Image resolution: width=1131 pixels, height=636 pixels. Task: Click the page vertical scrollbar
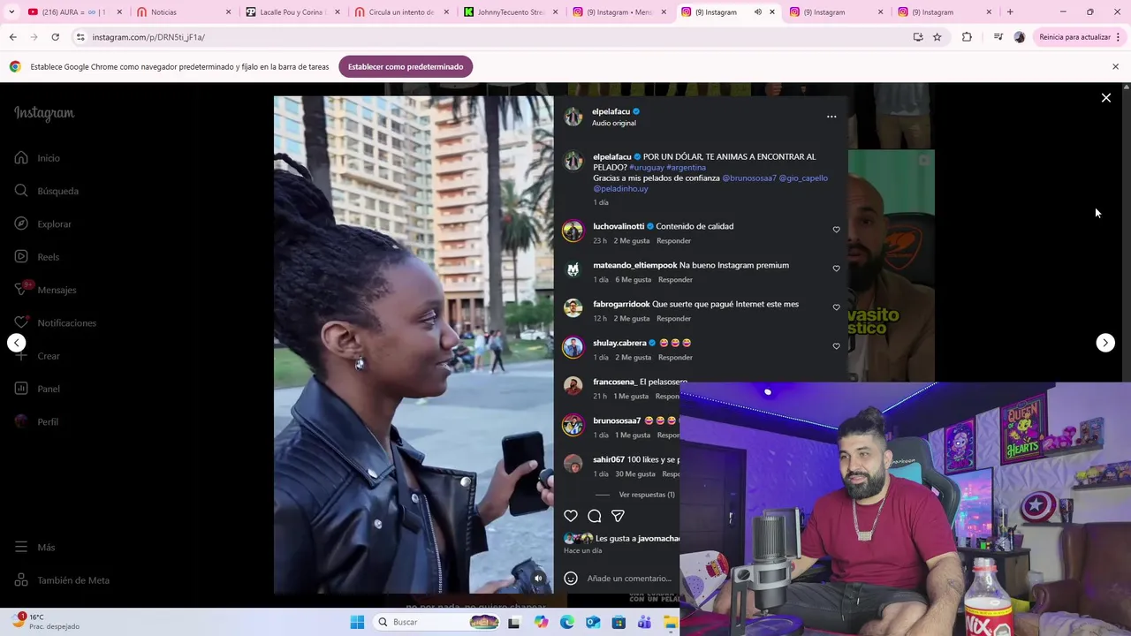coord(1126,344)
